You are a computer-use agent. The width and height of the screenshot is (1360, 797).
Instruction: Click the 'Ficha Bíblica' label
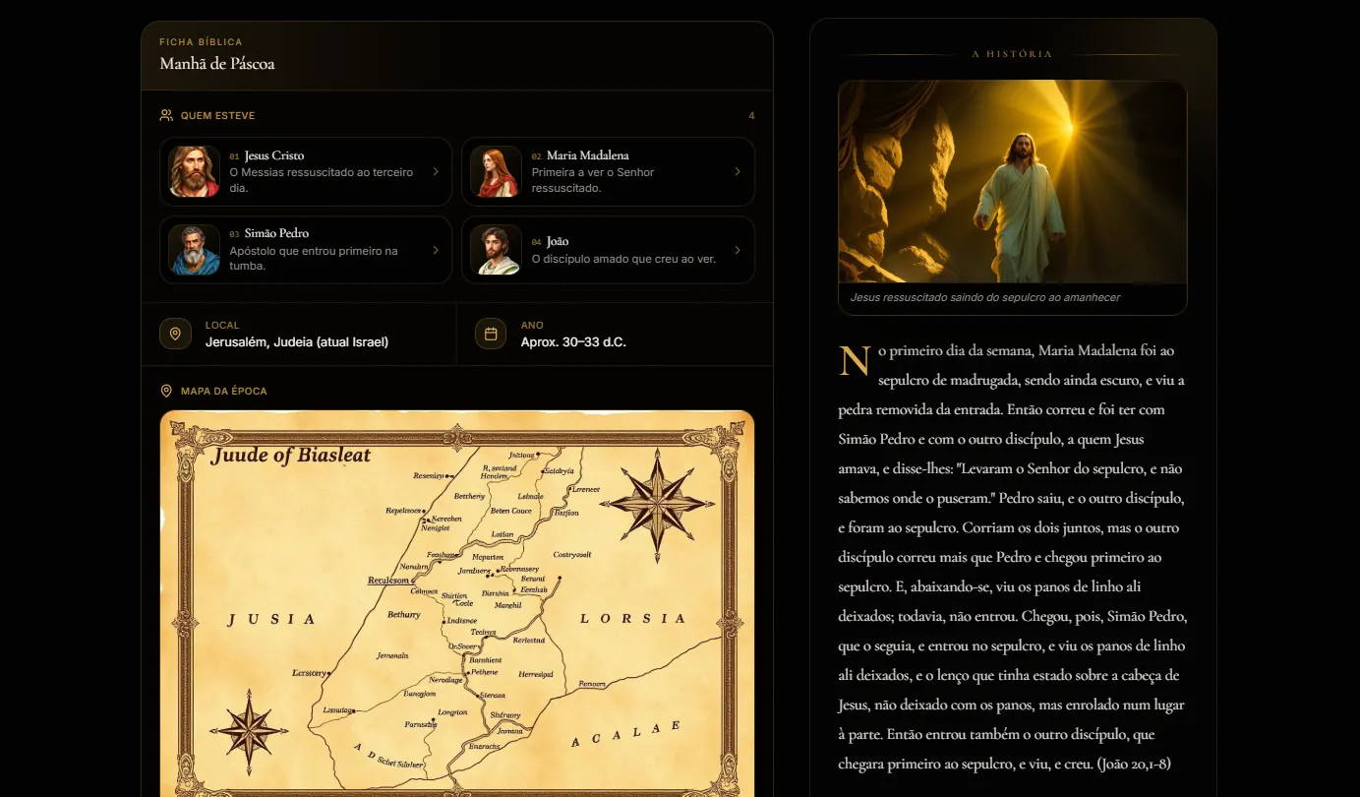click(201, 42)
